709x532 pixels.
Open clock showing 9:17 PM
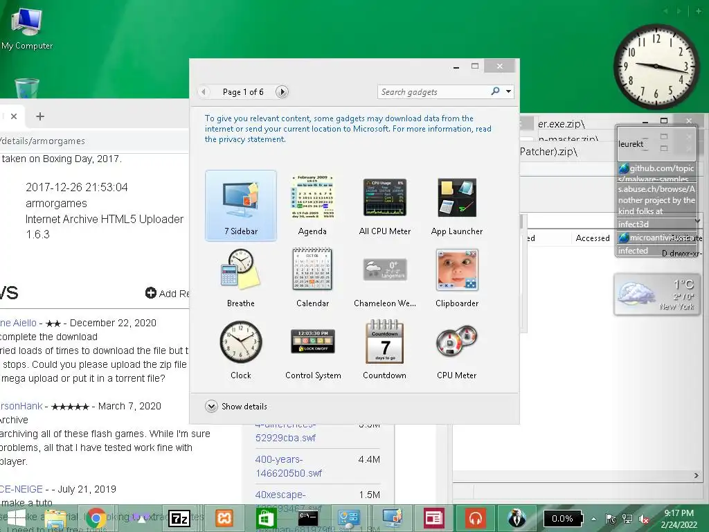(x=679, y=519)
